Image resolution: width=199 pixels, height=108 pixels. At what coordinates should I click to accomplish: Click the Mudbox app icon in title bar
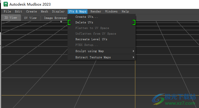pyautogui.click(x=6, y=4)
